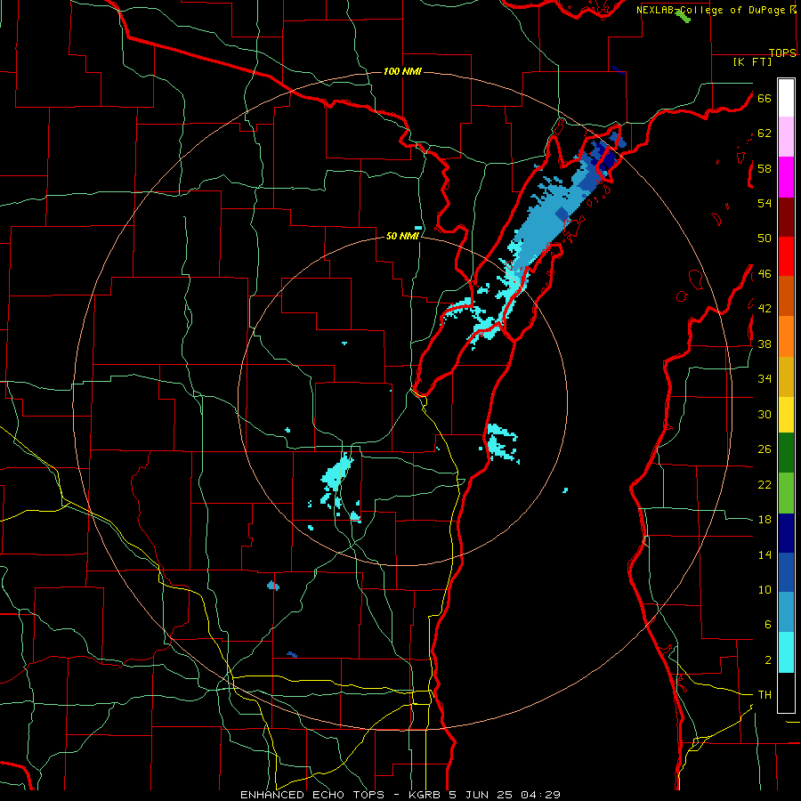Viewport: 801px width, 801px height.
Task: Click the legend value '34'
Action: 765,379
